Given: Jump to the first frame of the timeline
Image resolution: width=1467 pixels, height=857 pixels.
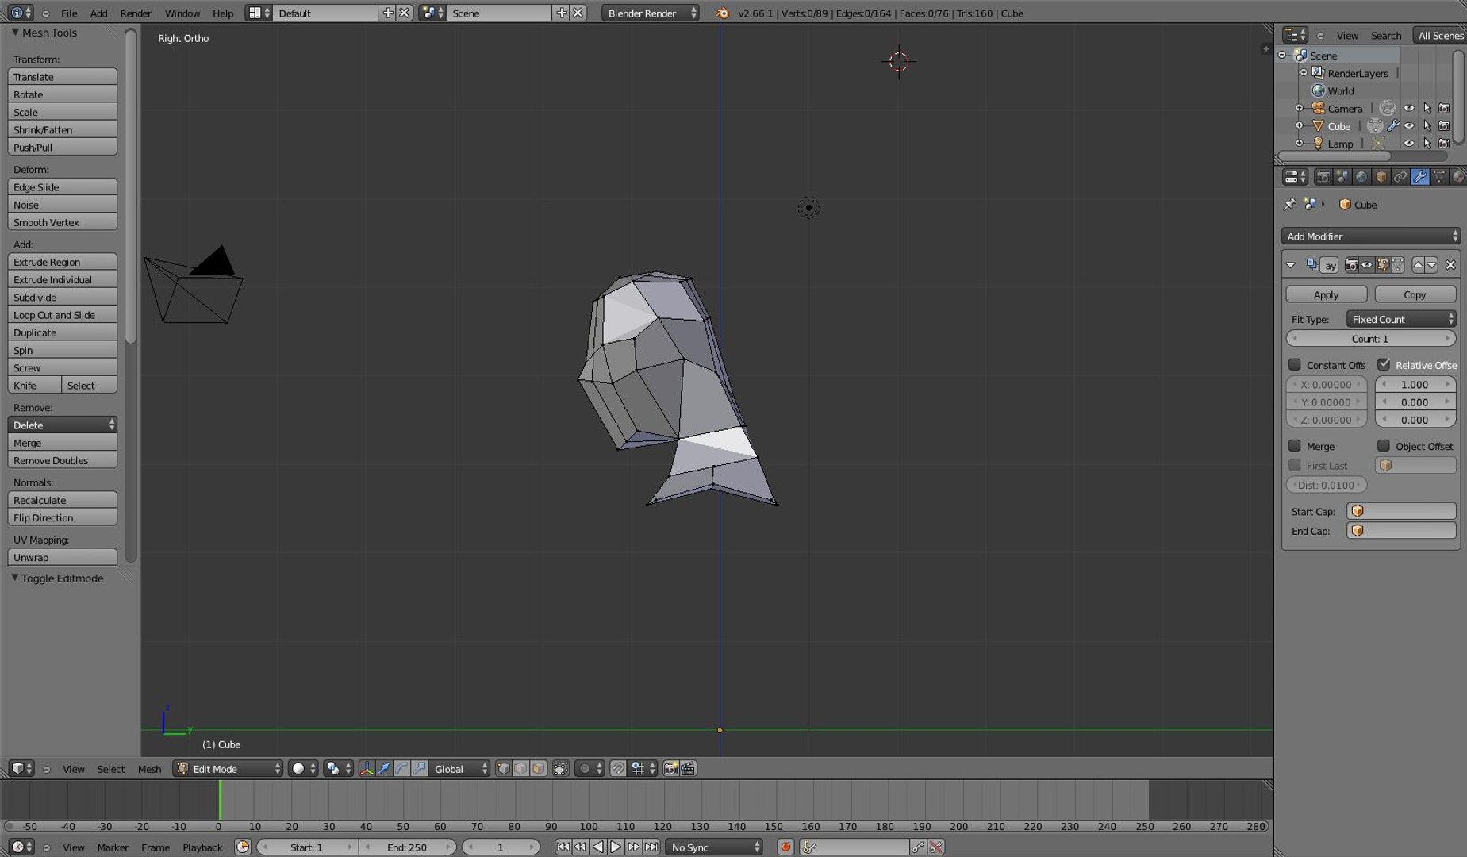Looking at the screenshot, I should tap(563, 847).
